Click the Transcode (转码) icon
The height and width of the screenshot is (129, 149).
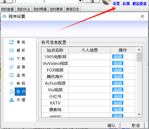[12, 83]
